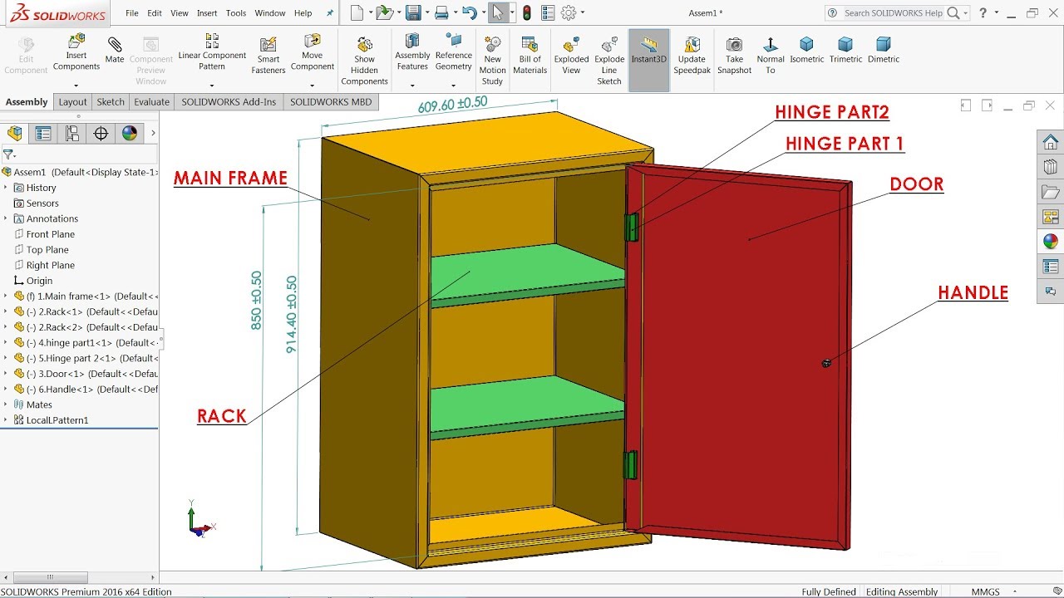Open Linear Component Pattern tool

pos(212,51)
